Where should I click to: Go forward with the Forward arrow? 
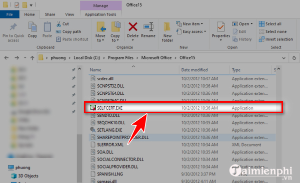pos(17,58)
